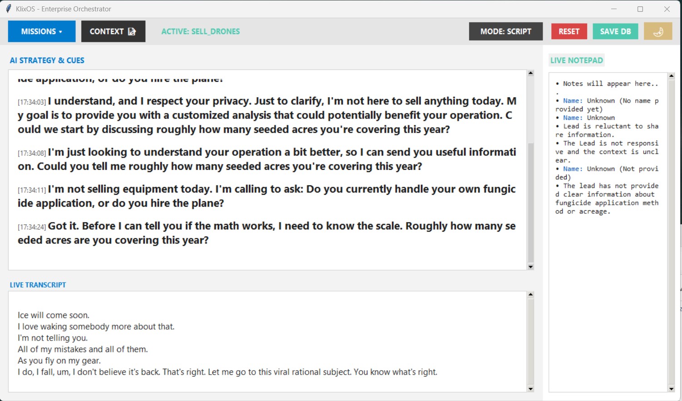Select the ACTIVE: SELL_DRONES label

200,31
